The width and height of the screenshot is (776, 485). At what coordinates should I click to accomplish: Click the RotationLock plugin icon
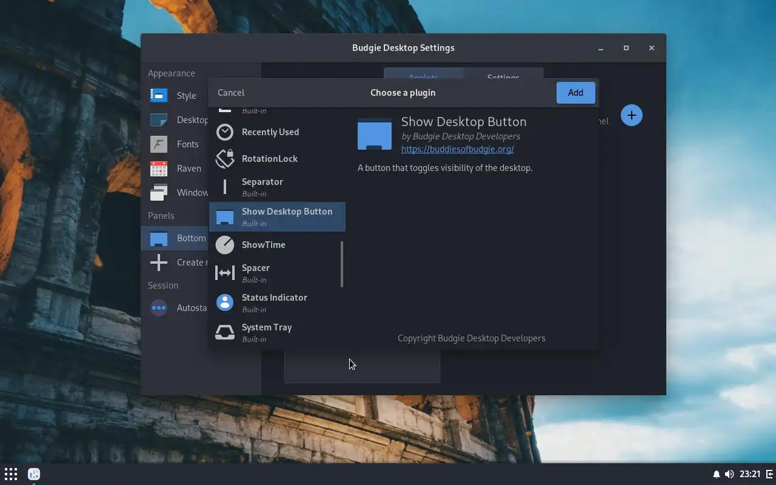pyautogui.click(x=225, y=159)
